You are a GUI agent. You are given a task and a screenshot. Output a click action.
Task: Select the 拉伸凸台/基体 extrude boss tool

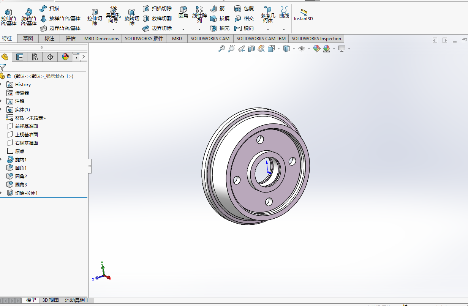pos(9,17)
